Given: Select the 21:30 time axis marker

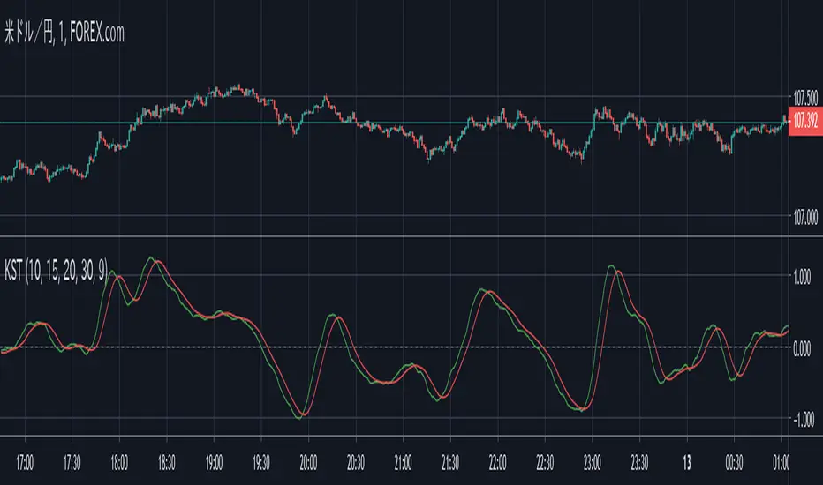Looking at the screenshot, I should (x=449, y=461).
